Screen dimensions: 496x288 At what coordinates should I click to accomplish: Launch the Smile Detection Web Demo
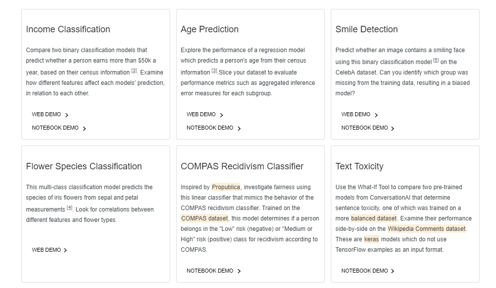356,115
